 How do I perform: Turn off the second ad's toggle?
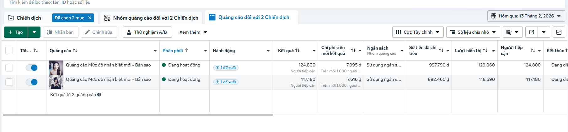click(x=32, y=82)
